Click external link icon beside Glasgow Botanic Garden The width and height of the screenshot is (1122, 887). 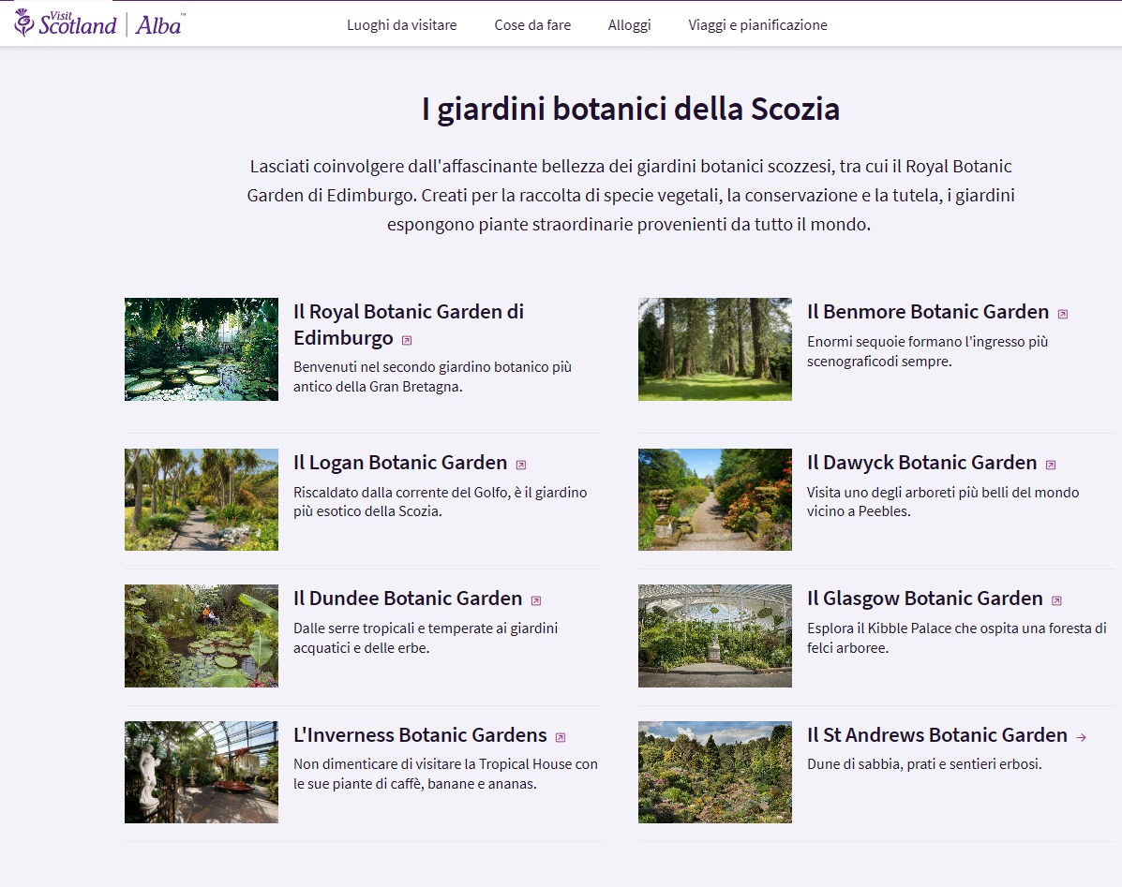point(1056,600)
